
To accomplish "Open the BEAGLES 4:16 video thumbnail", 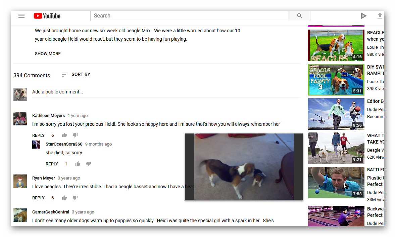I will pos(336,45).
